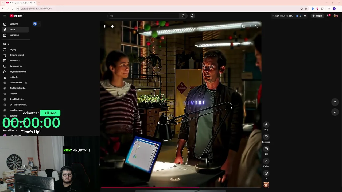Reload the current page
342x192 pixels.
pos(12,9)
